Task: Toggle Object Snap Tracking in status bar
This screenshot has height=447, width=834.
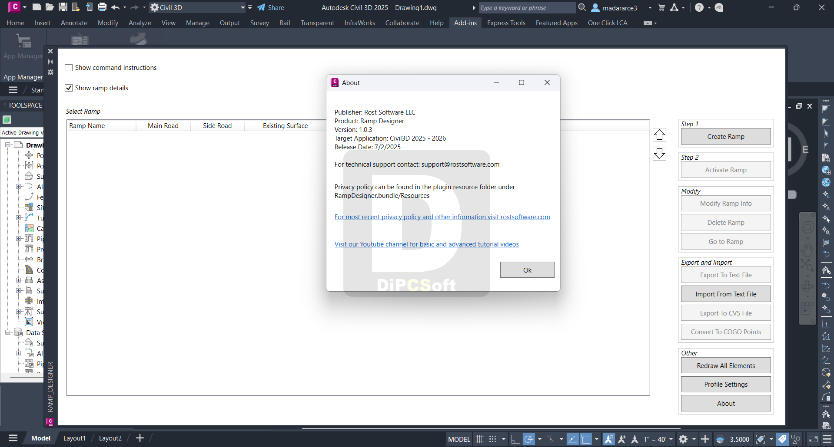Action: [573, 439]
